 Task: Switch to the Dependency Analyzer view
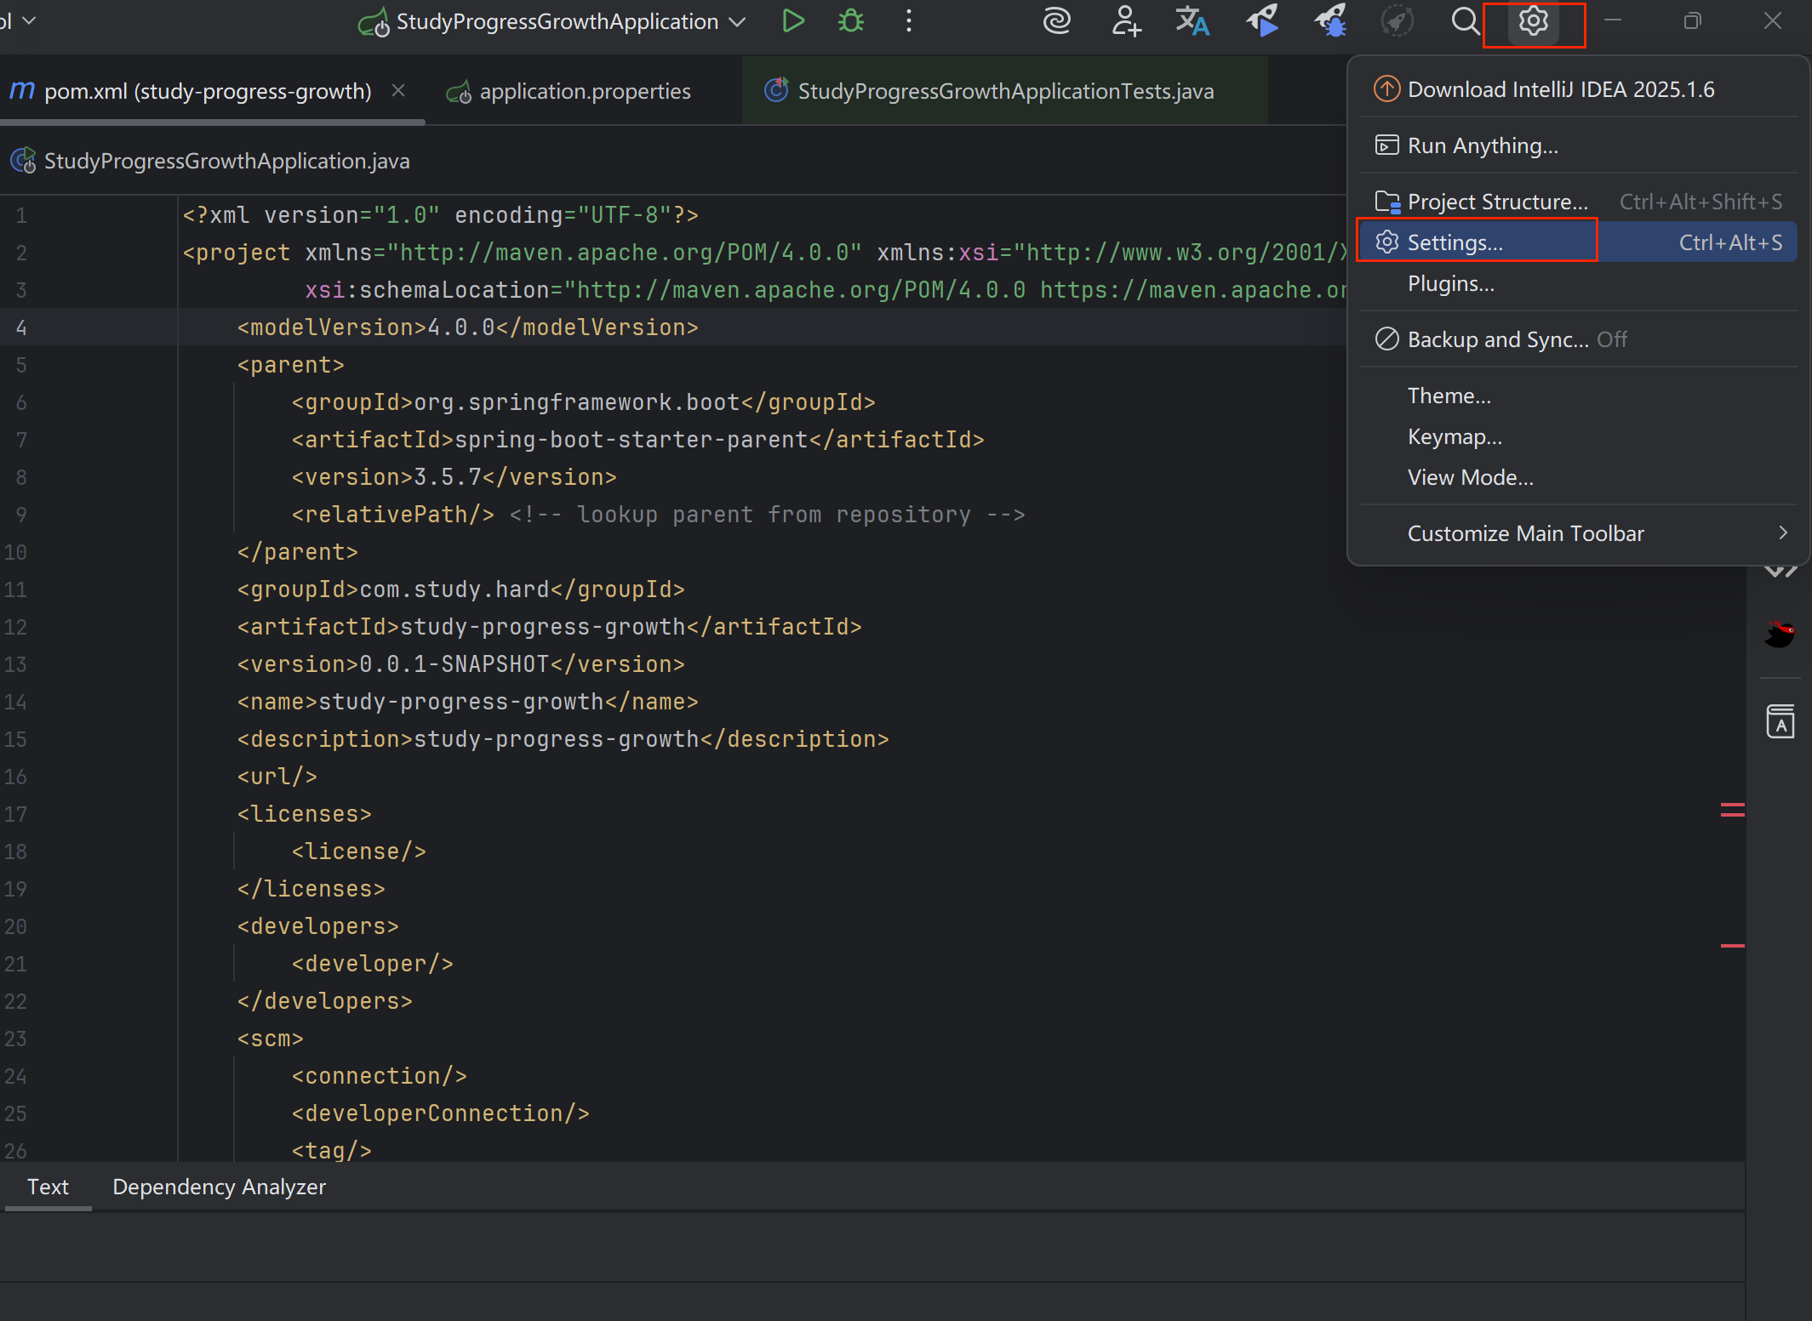tap(219, 1187)
